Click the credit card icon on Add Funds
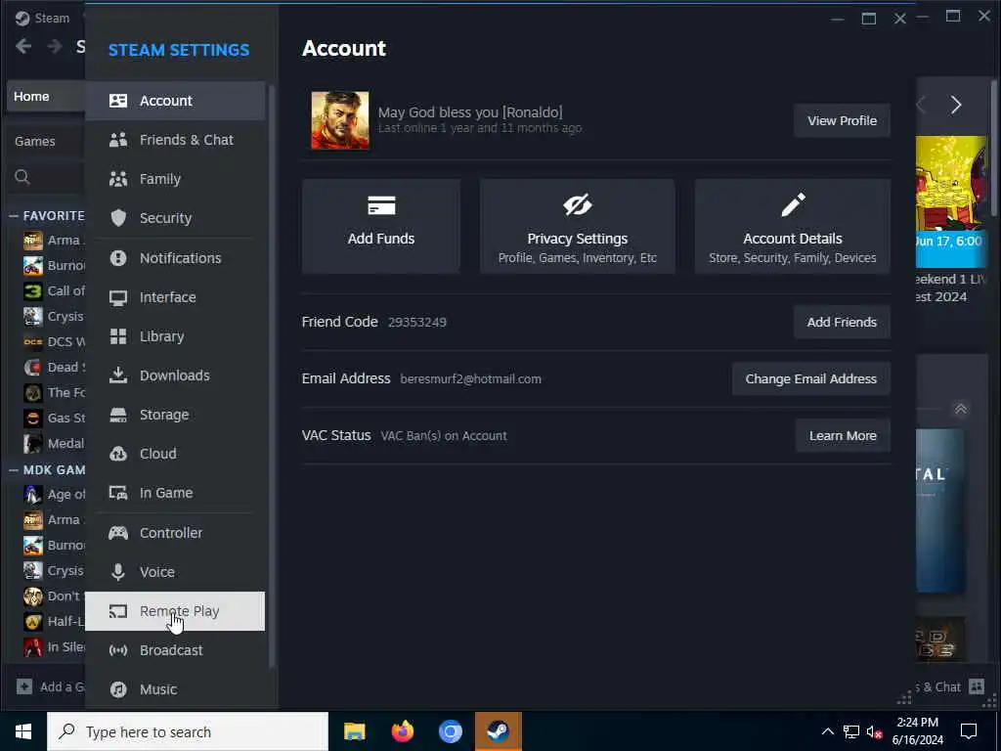The height and width of the screenshot is (751, 1001). [381, 205]
